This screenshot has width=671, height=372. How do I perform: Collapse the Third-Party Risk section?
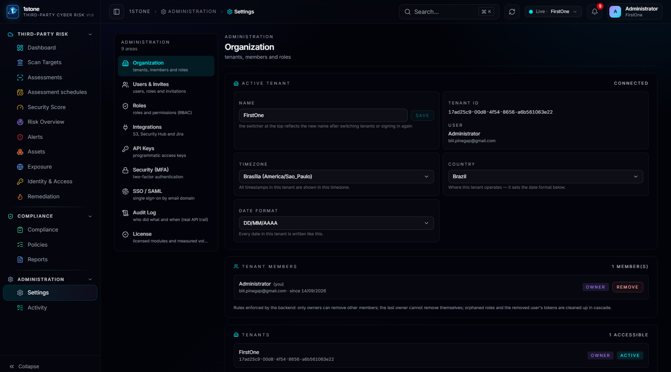point(90,34)
